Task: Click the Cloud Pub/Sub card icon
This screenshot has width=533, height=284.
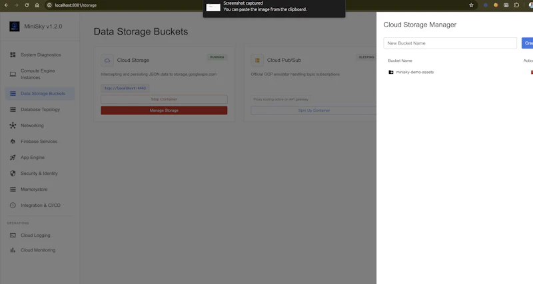Action: [x=257, y=61]
